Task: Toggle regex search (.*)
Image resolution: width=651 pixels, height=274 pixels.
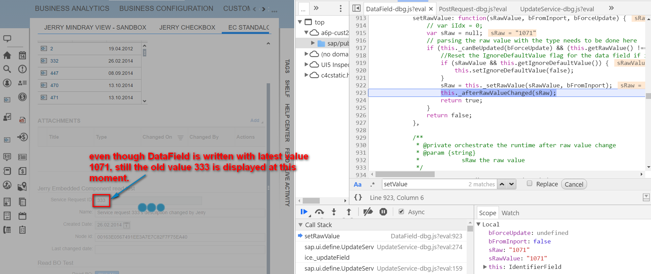Action: 372,184
